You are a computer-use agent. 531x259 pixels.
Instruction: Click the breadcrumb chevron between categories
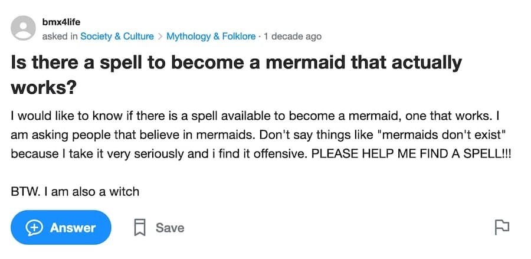[160, 36]
